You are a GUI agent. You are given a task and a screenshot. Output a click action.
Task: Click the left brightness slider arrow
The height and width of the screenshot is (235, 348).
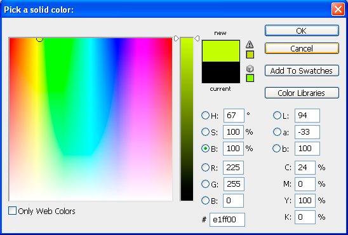point(176,38)
